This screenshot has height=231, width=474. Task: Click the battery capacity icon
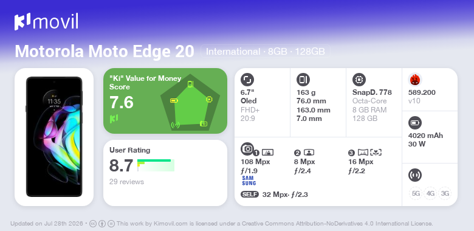[x=415, y=123]
